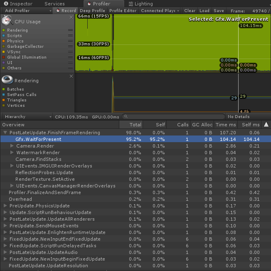Switch to the Inspector tab
271x271 pixels.
pyautogui.click(x=18, y=4)
